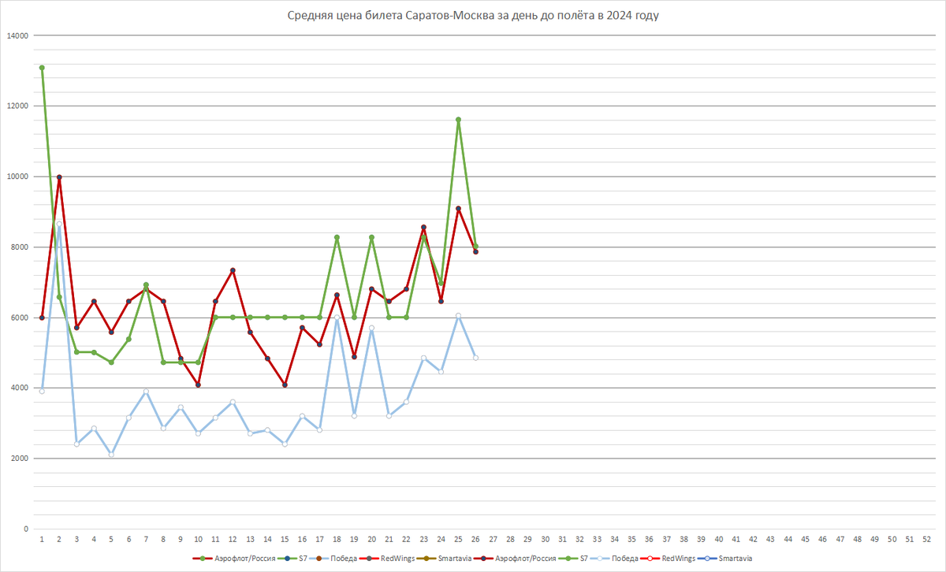Select S7 legend entry with green marker
This screenshot has height=572, width=946.
575,558
